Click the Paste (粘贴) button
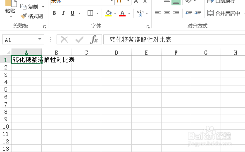 10,7
